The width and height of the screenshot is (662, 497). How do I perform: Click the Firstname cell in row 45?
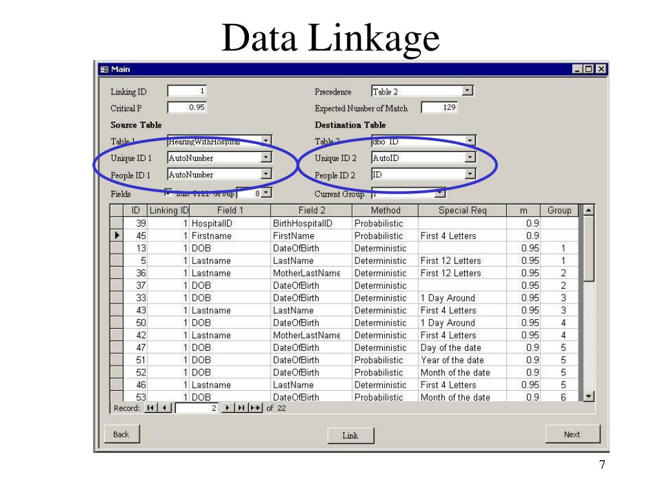coord(230,236)
